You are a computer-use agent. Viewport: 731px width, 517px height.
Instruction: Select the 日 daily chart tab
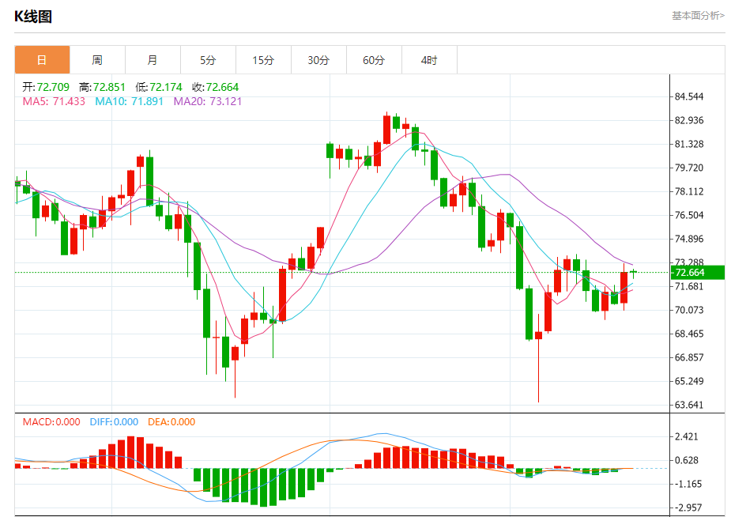(43, 59)
